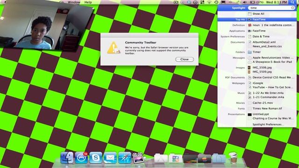Image resolution: width=299 pixels, height=168 pixels.
Task: Open the white Applications folder in Dock
Action: [161, 158]
